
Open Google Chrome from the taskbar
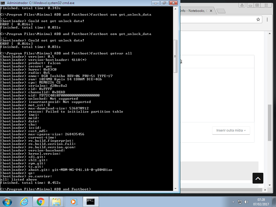41,202
